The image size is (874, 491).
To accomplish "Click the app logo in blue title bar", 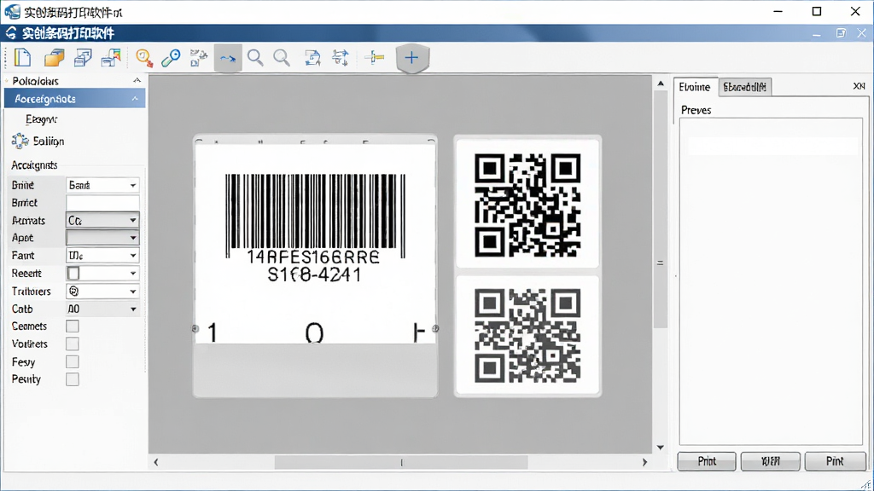I will pyautogui.click(x=10, y=33).
